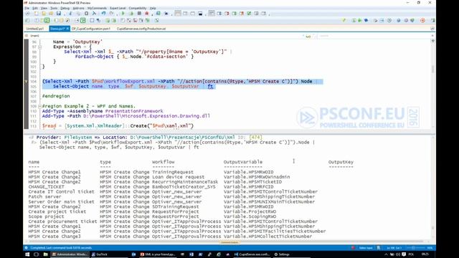Click the Add-Type -AssemblyName line in the editor
Image resolution: width=459 pixels, height=258 pixels.
tap(103, 111)
